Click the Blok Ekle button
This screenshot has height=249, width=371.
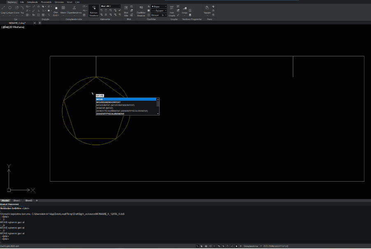(126, 10)
